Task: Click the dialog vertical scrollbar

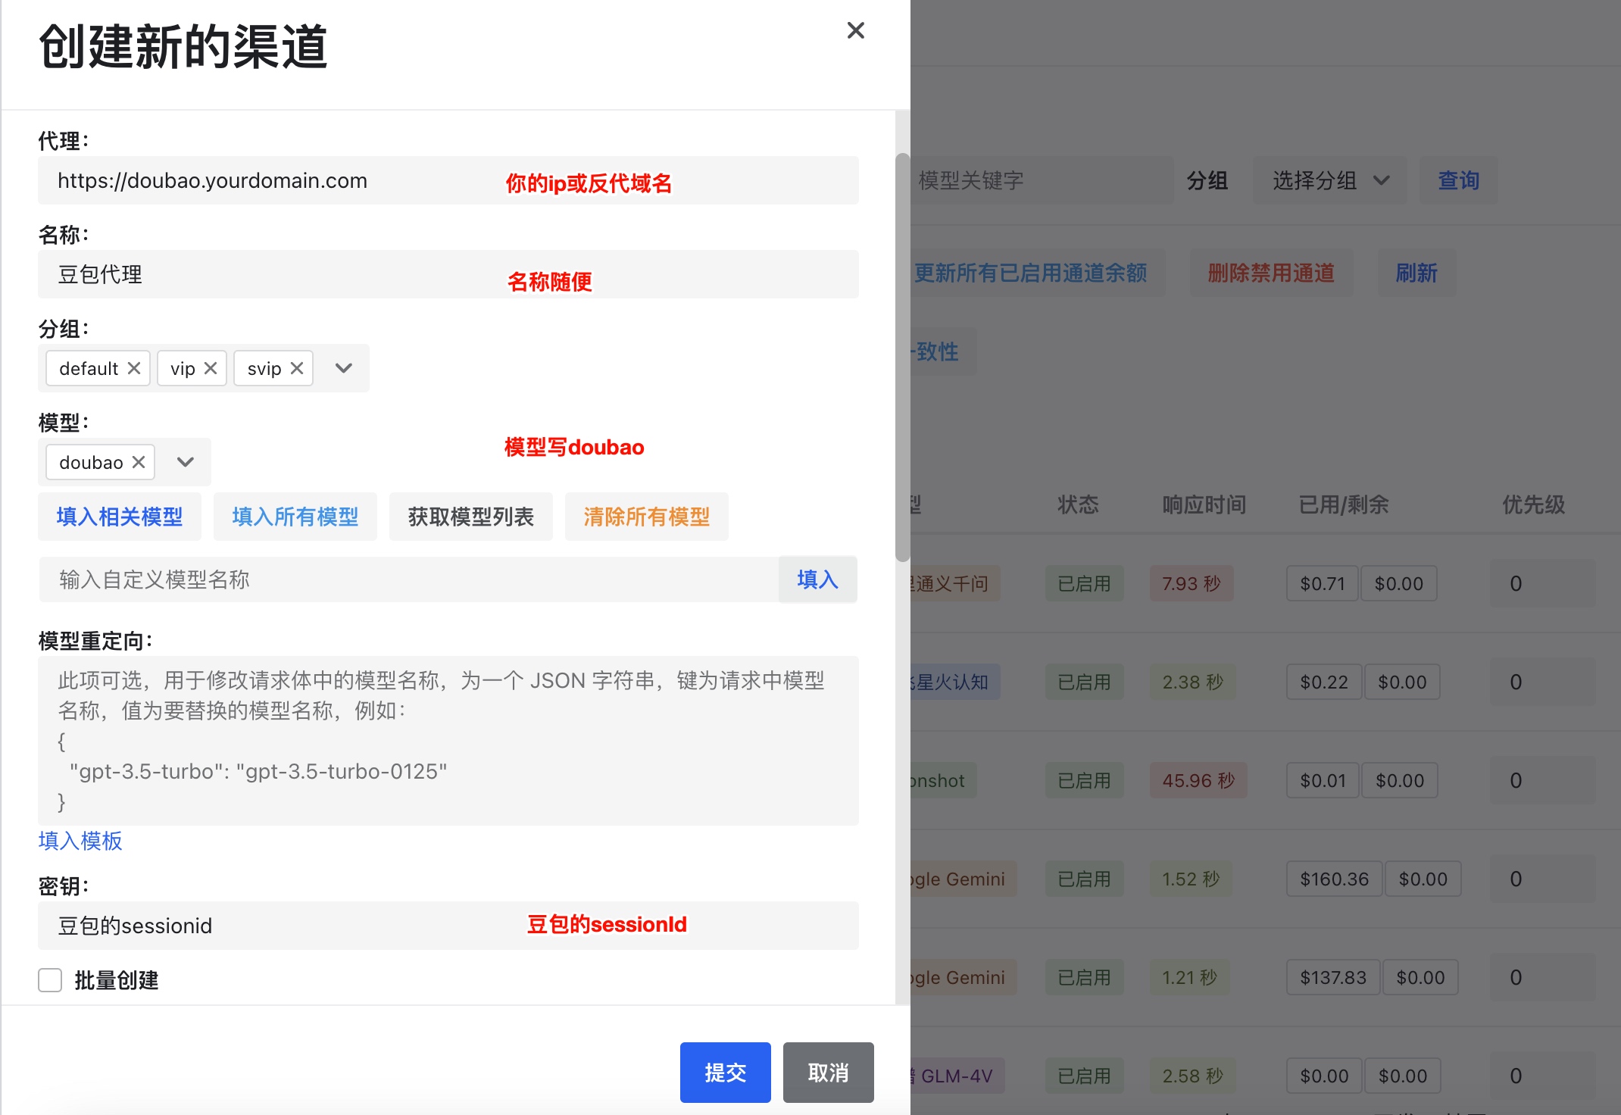Action: (902, 358)
